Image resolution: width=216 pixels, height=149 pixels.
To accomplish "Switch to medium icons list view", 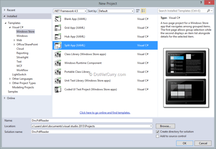I will 143,11.
